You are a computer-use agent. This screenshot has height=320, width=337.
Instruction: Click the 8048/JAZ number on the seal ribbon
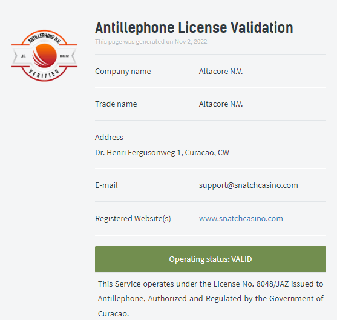(64, 56)
